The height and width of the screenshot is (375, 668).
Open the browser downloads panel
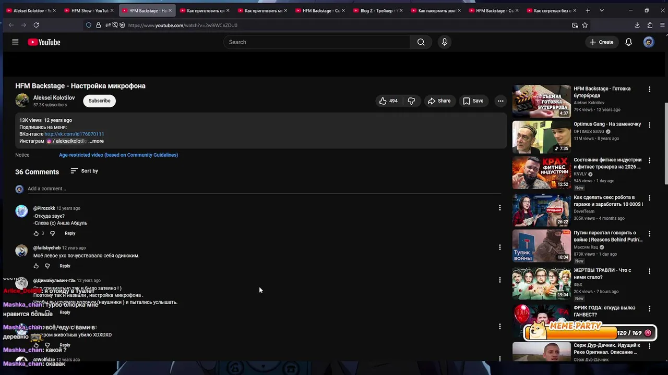(637, 25)
